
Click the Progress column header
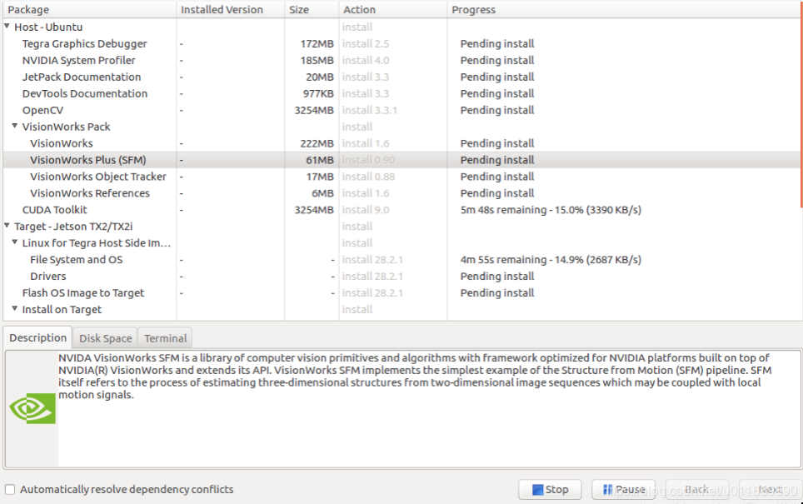tap(625, 10)
